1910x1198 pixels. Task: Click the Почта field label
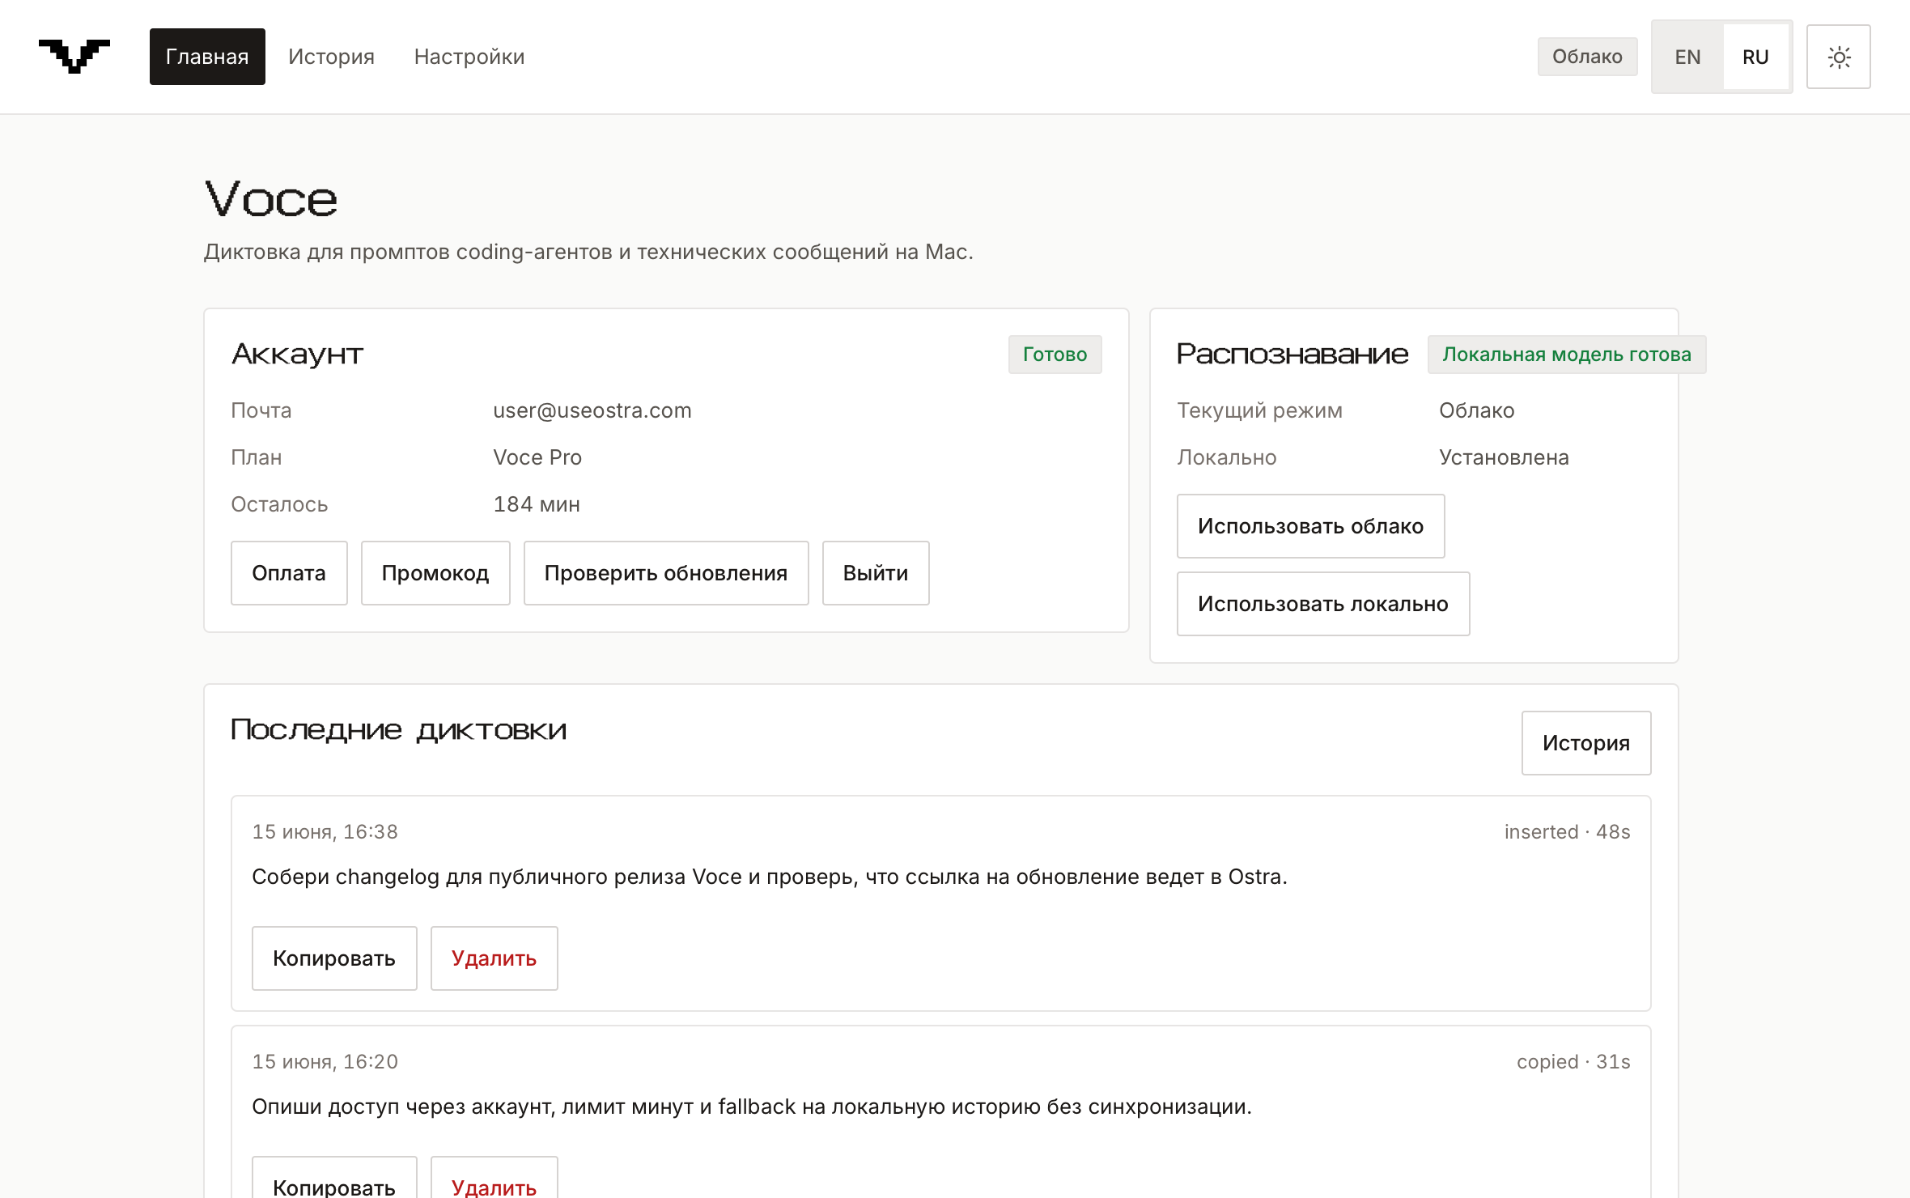[261, 410]
